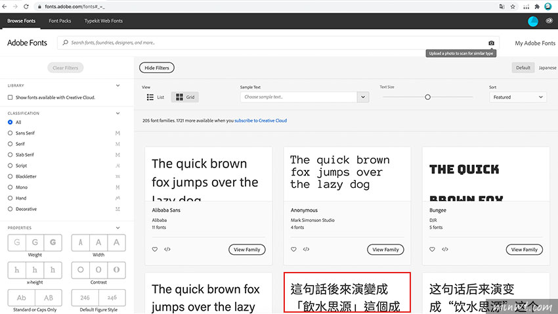Open the user profile avatar
This screenshot has width=558, height=314.
coord(533,22)
